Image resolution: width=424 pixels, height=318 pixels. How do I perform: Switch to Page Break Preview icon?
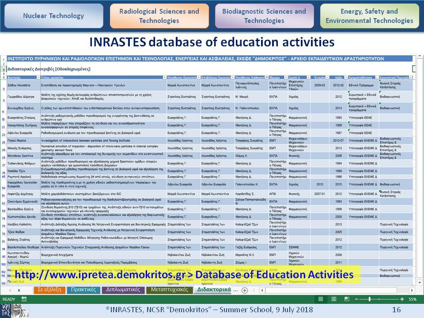[347, 299]
